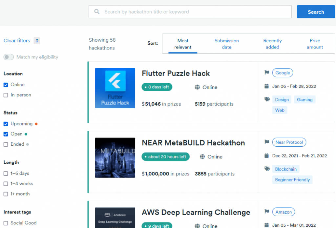Click the globe icon in NEAR MetaBUILD card

point(202,156)
